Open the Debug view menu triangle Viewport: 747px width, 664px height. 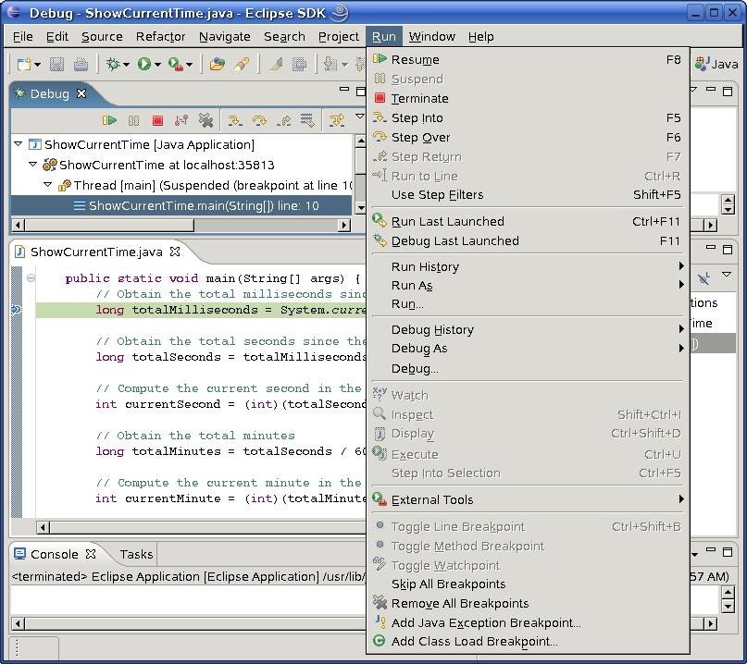tap(360, 116)
